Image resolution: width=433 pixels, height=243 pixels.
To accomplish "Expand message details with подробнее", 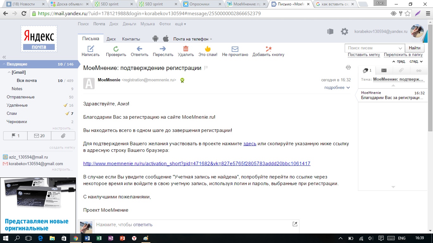I will (x=337, y=88).
